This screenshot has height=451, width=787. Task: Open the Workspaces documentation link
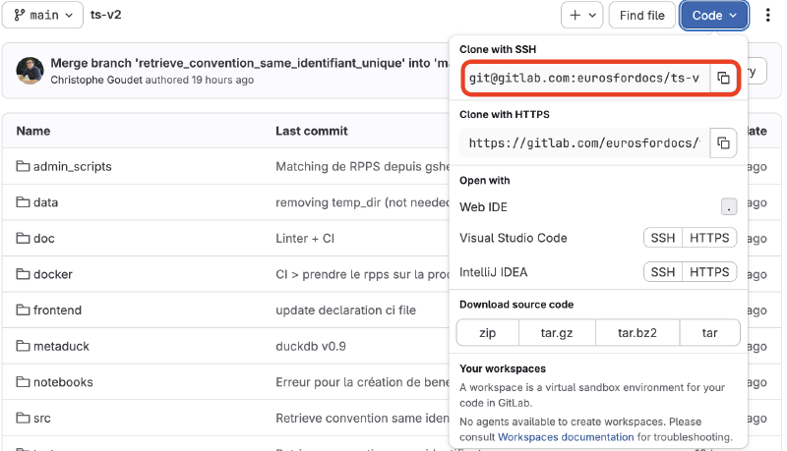click(566, 436)
